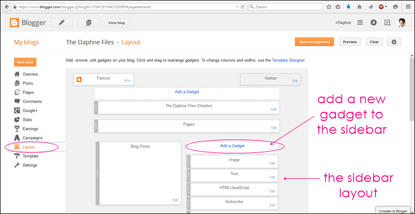415x214 pixels.
Task: Click the Favicon gadget Blogger icon
Action: (x=79, y=79)
